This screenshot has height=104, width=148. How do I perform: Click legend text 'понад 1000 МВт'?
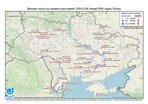tap(130, 23)
